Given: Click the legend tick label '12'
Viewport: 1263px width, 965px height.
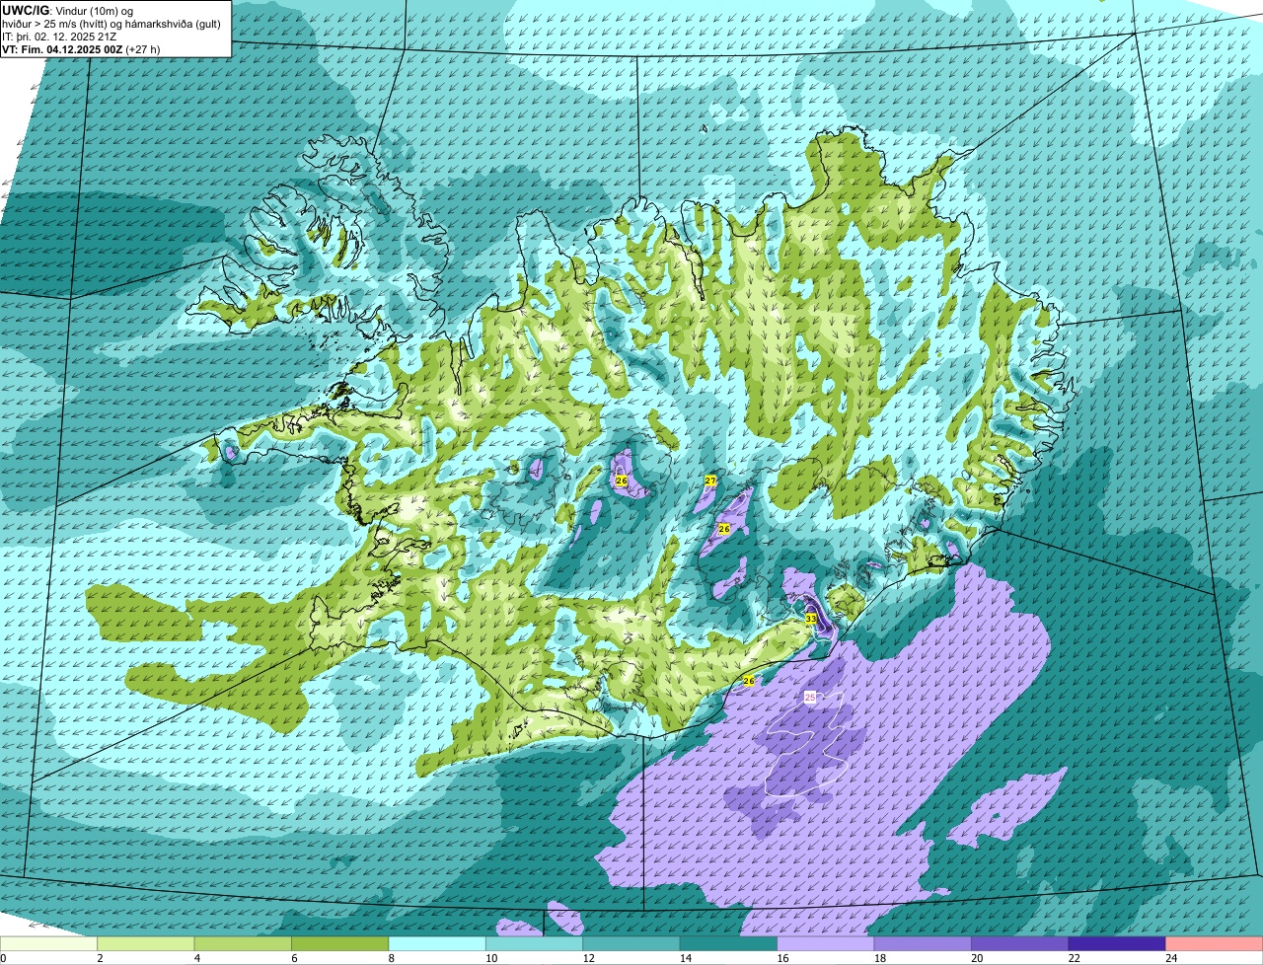Looking at the screenshot, I should (x=587, y=958).
